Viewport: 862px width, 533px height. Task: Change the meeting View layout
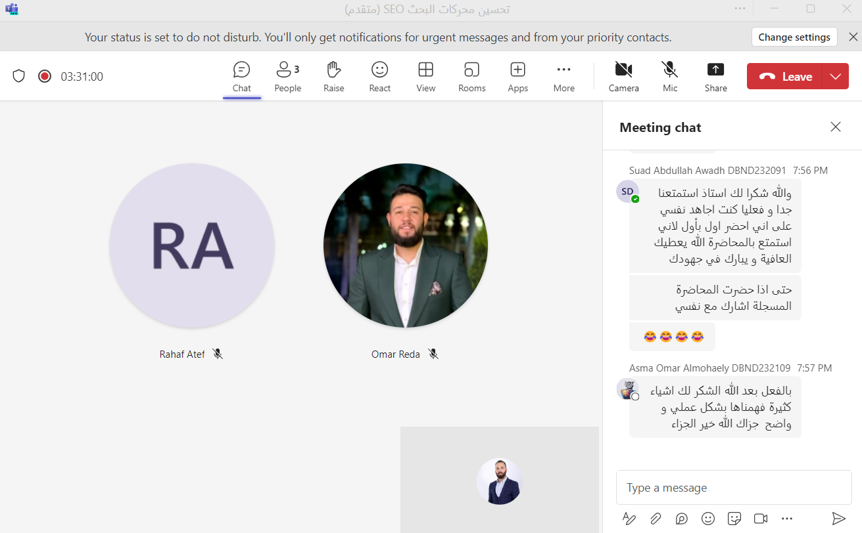[425, 77]
